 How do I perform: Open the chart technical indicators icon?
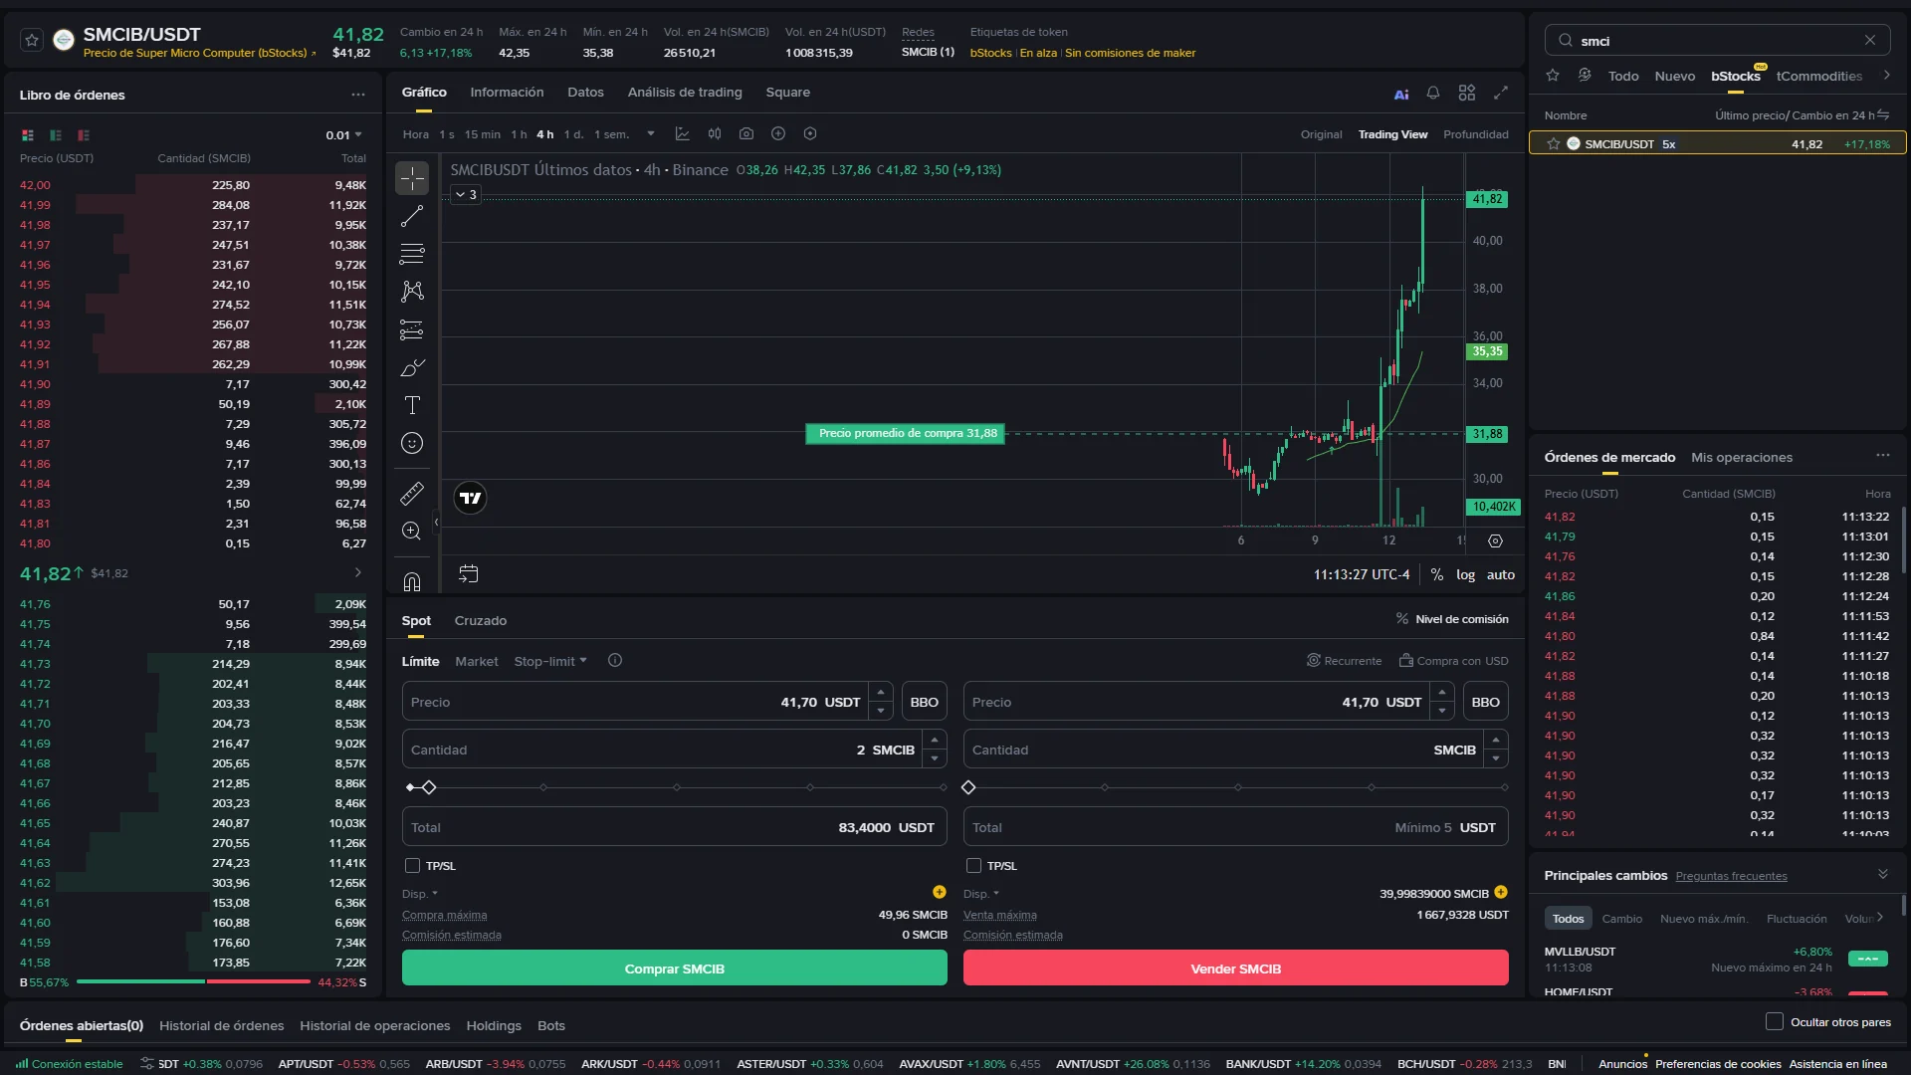tap(683, 133)
